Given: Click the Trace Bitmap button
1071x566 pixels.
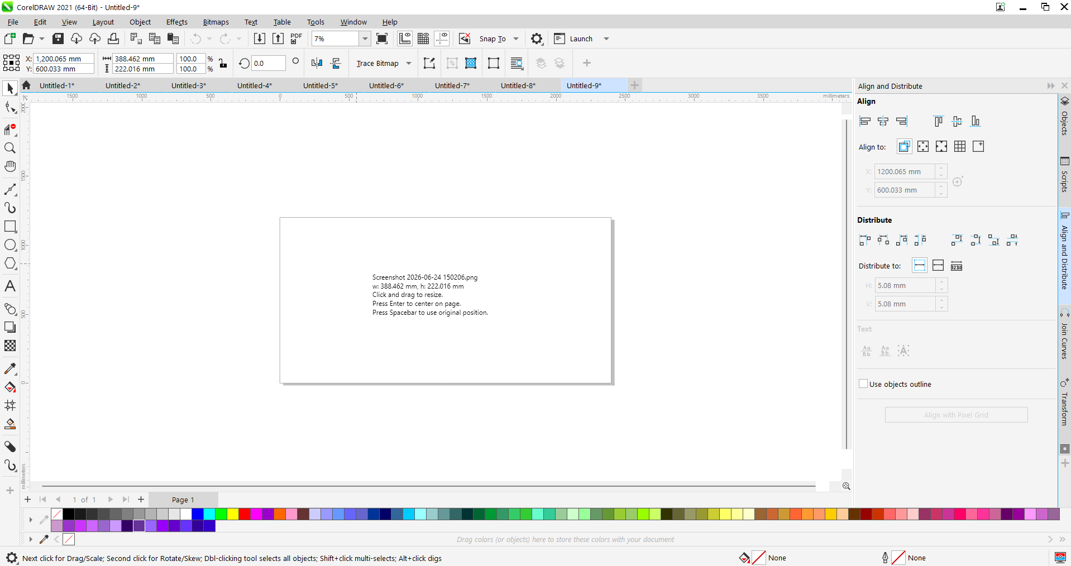Looking at the screenshot, I should [377, 63].
